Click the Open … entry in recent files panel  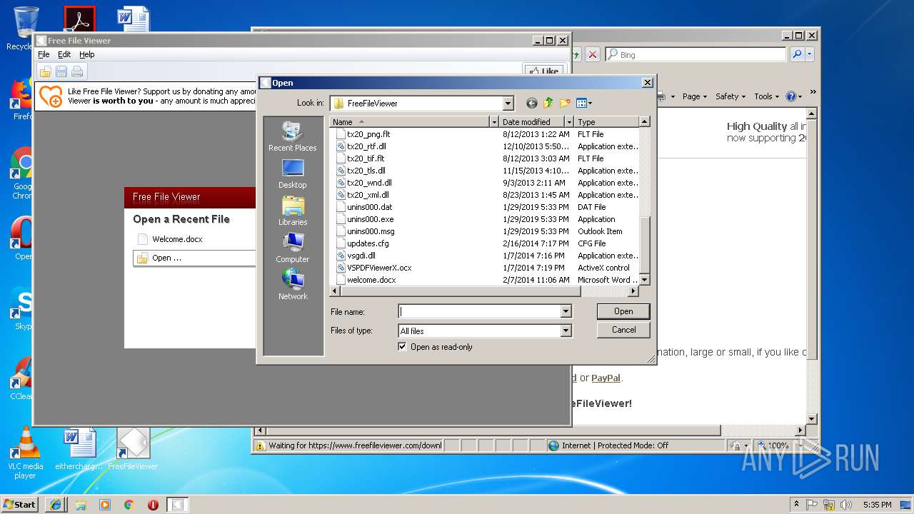pos(194,258)
